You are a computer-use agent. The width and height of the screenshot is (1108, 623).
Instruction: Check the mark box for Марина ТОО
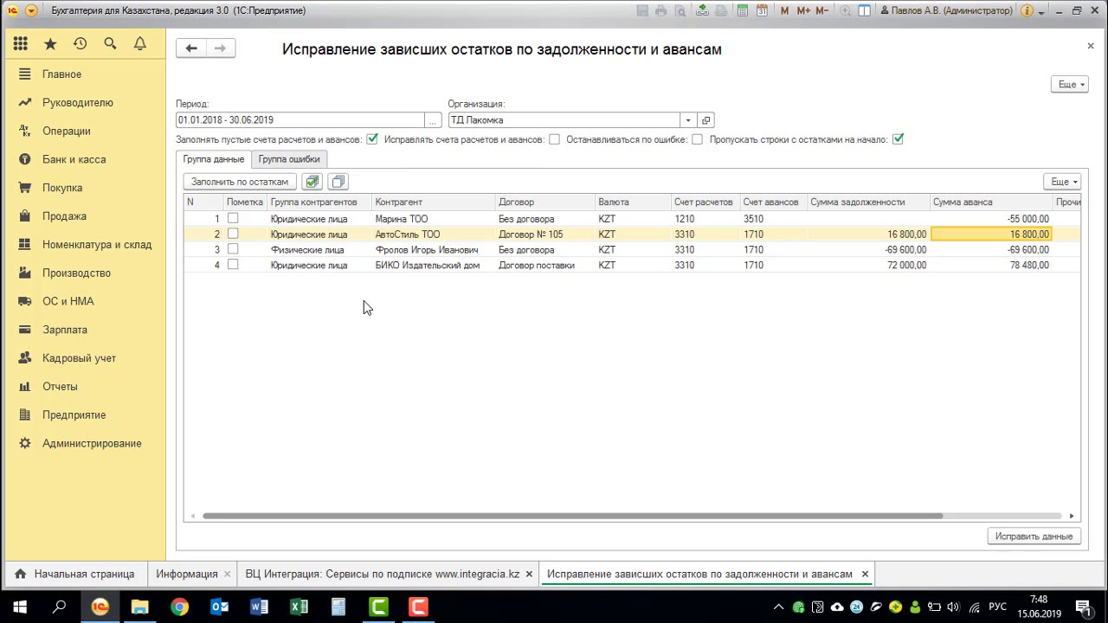point(233,219)
